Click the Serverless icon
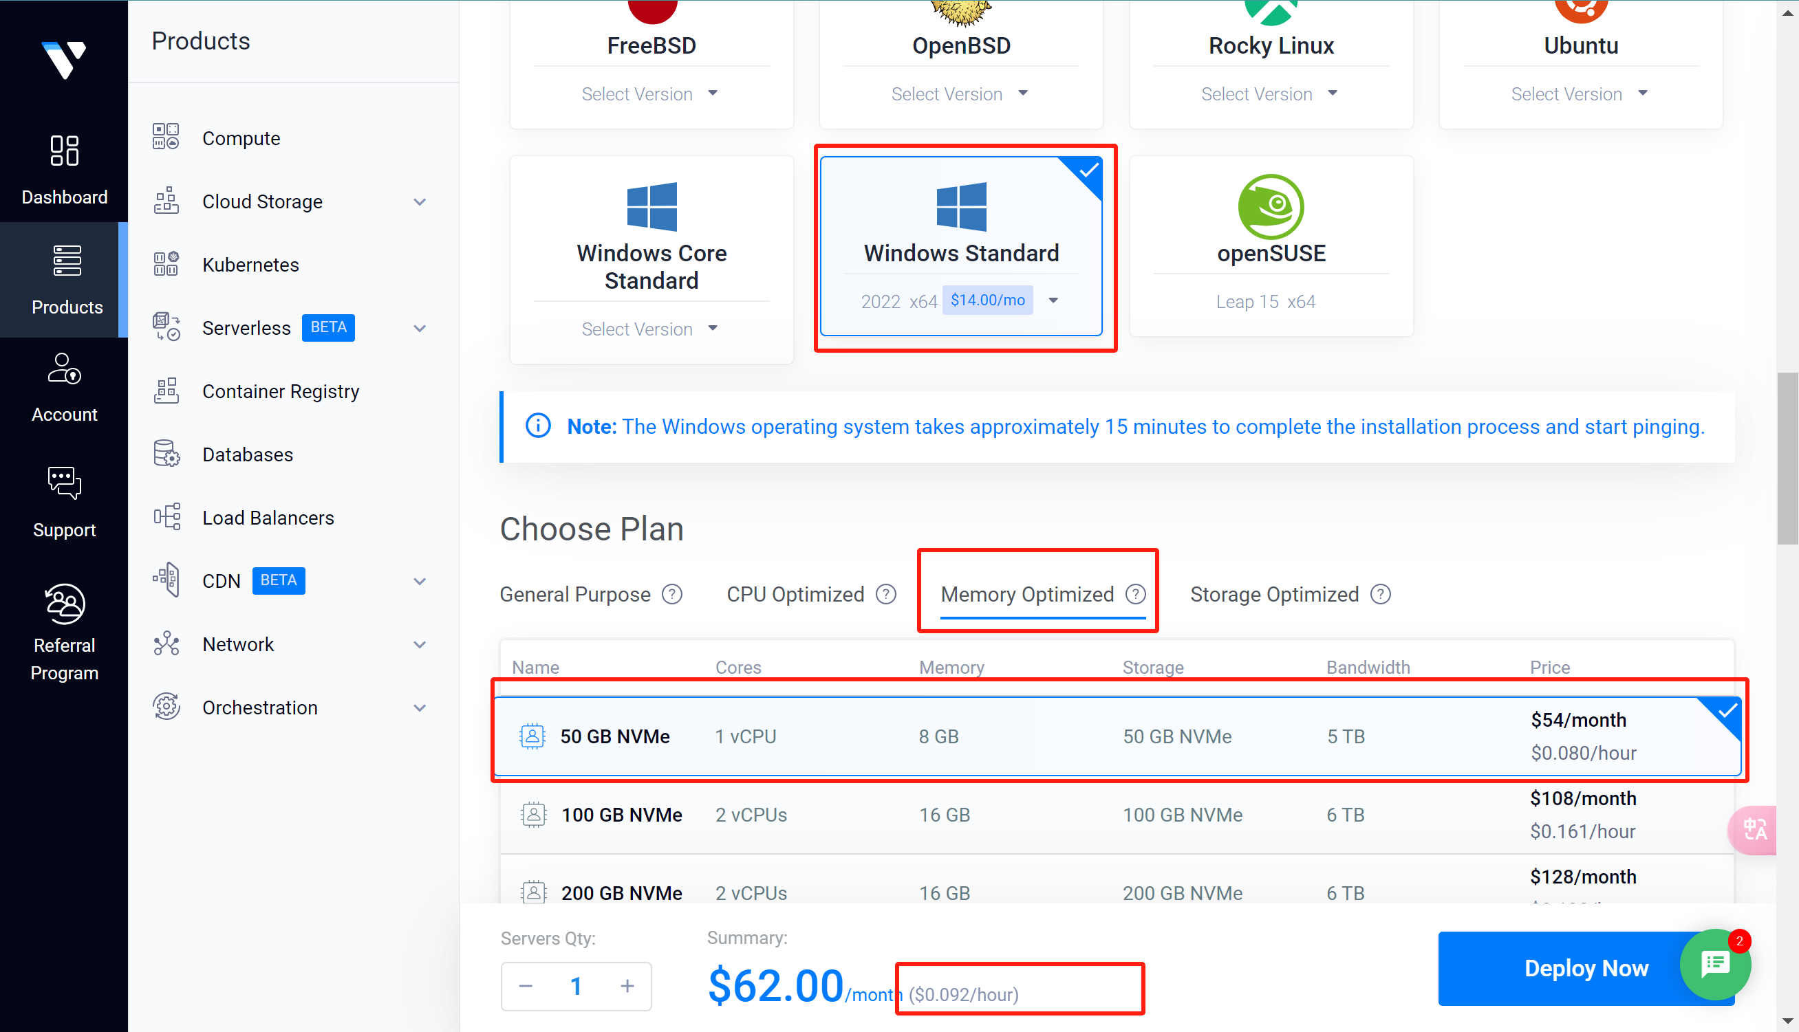The width and height of the screenshot is (1799, 1032). click(x=166, y=327)
